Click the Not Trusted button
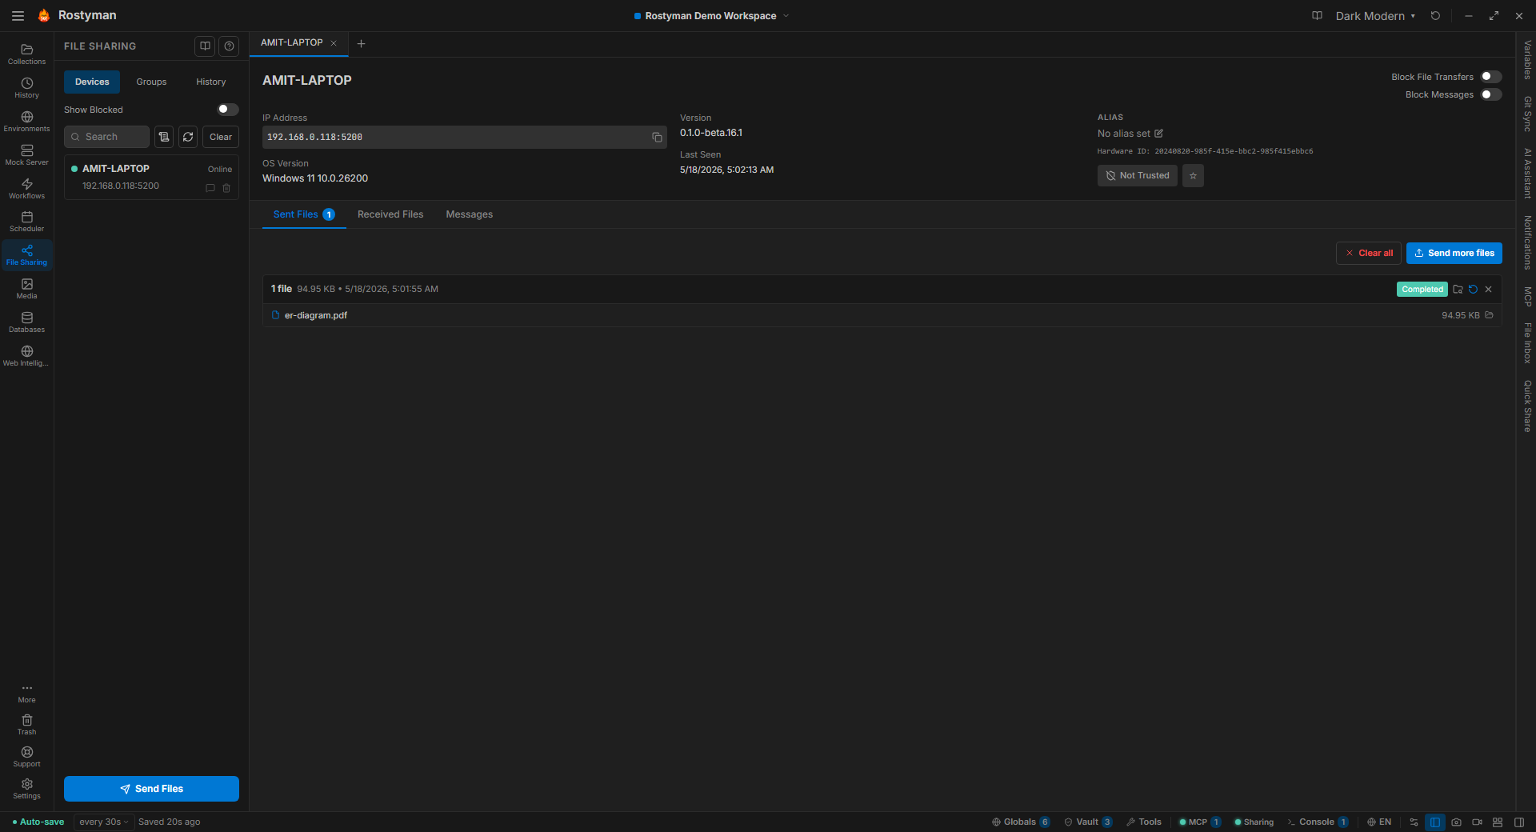 pyautogui.click(x=1137, y=175)
